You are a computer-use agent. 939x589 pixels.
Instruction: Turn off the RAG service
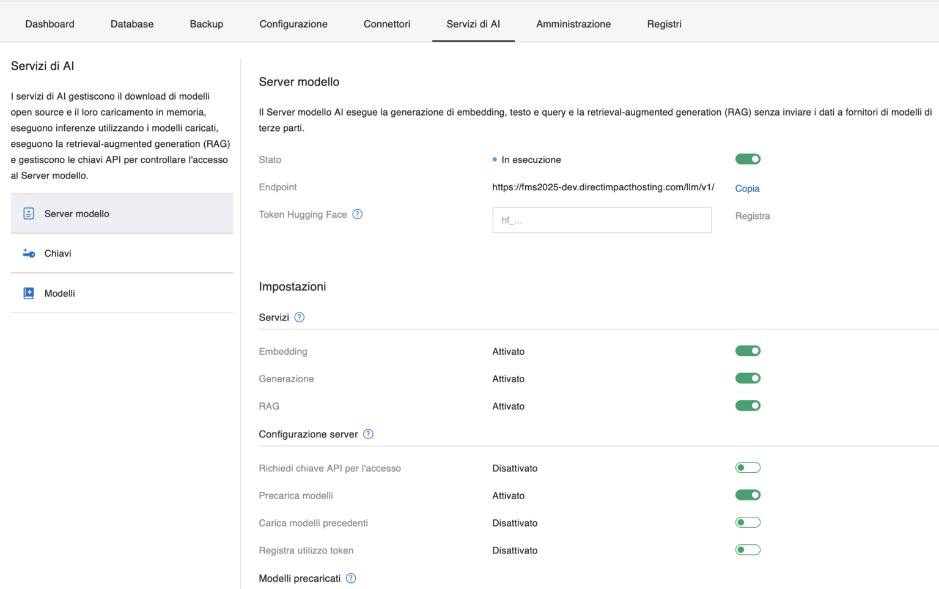748,405
